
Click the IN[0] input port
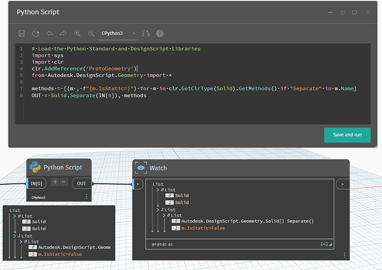[x=37, y=183]
